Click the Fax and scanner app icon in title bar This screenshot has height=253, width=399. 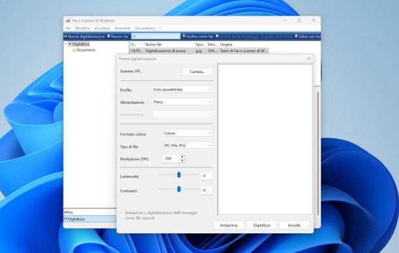pos(68,21)
